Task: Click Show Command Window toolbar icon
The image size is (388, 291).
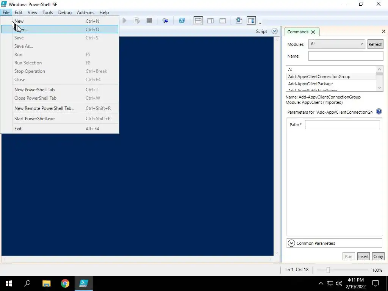Action: click(x=239, y=20)
